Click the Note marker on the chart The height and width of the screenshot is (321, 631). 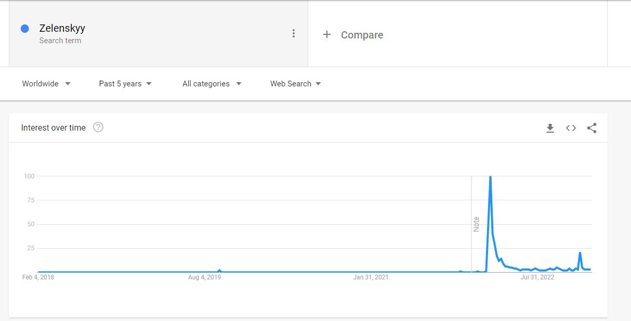(476, 224)
